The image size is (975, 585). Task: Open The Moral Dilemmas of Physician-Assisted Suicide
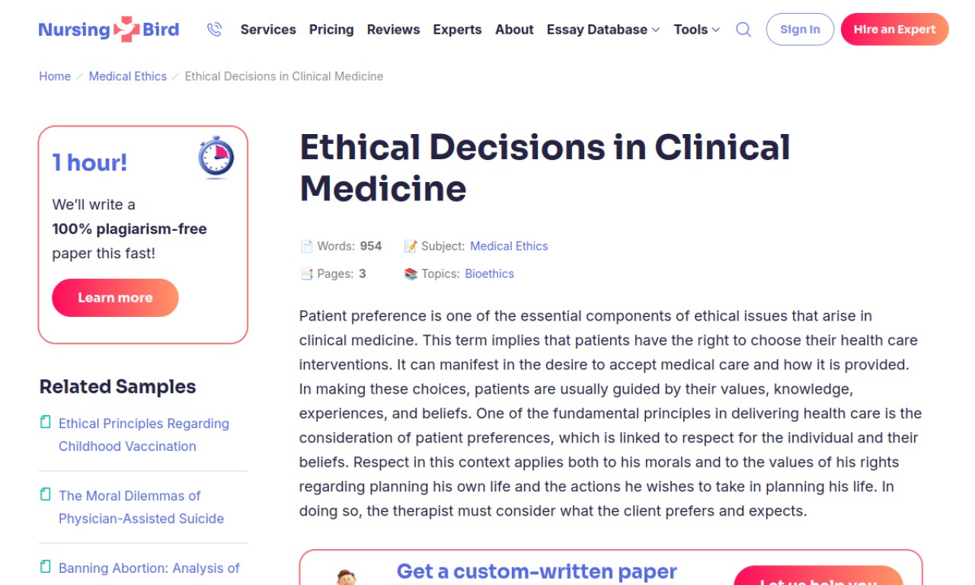(141, 507)
